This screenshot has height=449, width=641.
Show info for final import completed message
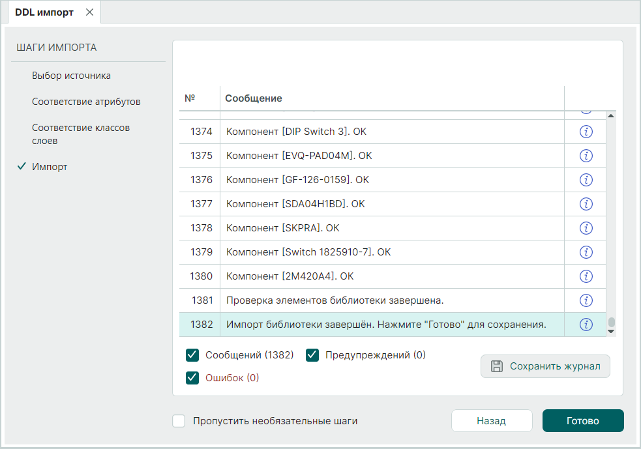coord(586,325)
